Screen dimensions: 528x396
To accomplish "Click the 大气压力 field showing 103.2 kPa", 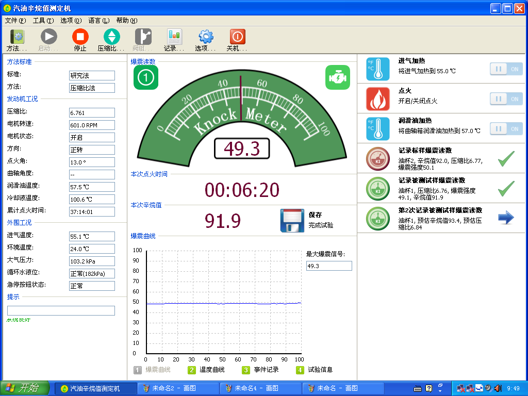I will [92, 261].
